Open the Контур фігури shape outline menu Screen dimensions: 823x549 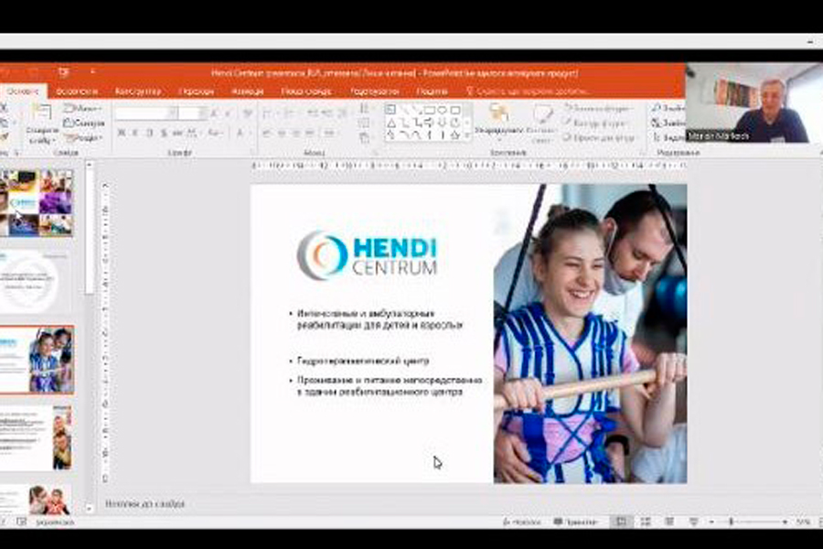(595, 123)
